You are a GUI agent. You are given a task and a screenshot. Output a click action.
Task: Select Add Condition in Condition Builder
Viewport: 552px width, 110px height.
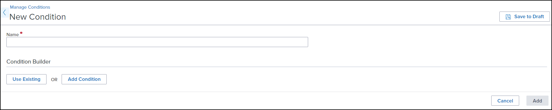pos(84,79)
